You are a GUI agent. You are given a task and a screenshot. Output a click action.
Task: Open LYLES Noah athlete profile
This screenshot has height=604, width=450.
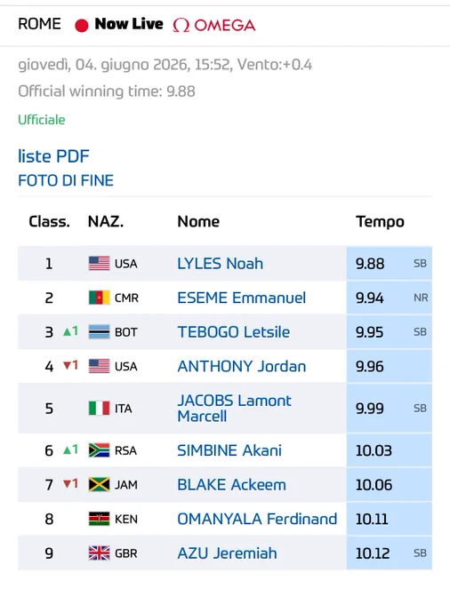tap(221, 264)
